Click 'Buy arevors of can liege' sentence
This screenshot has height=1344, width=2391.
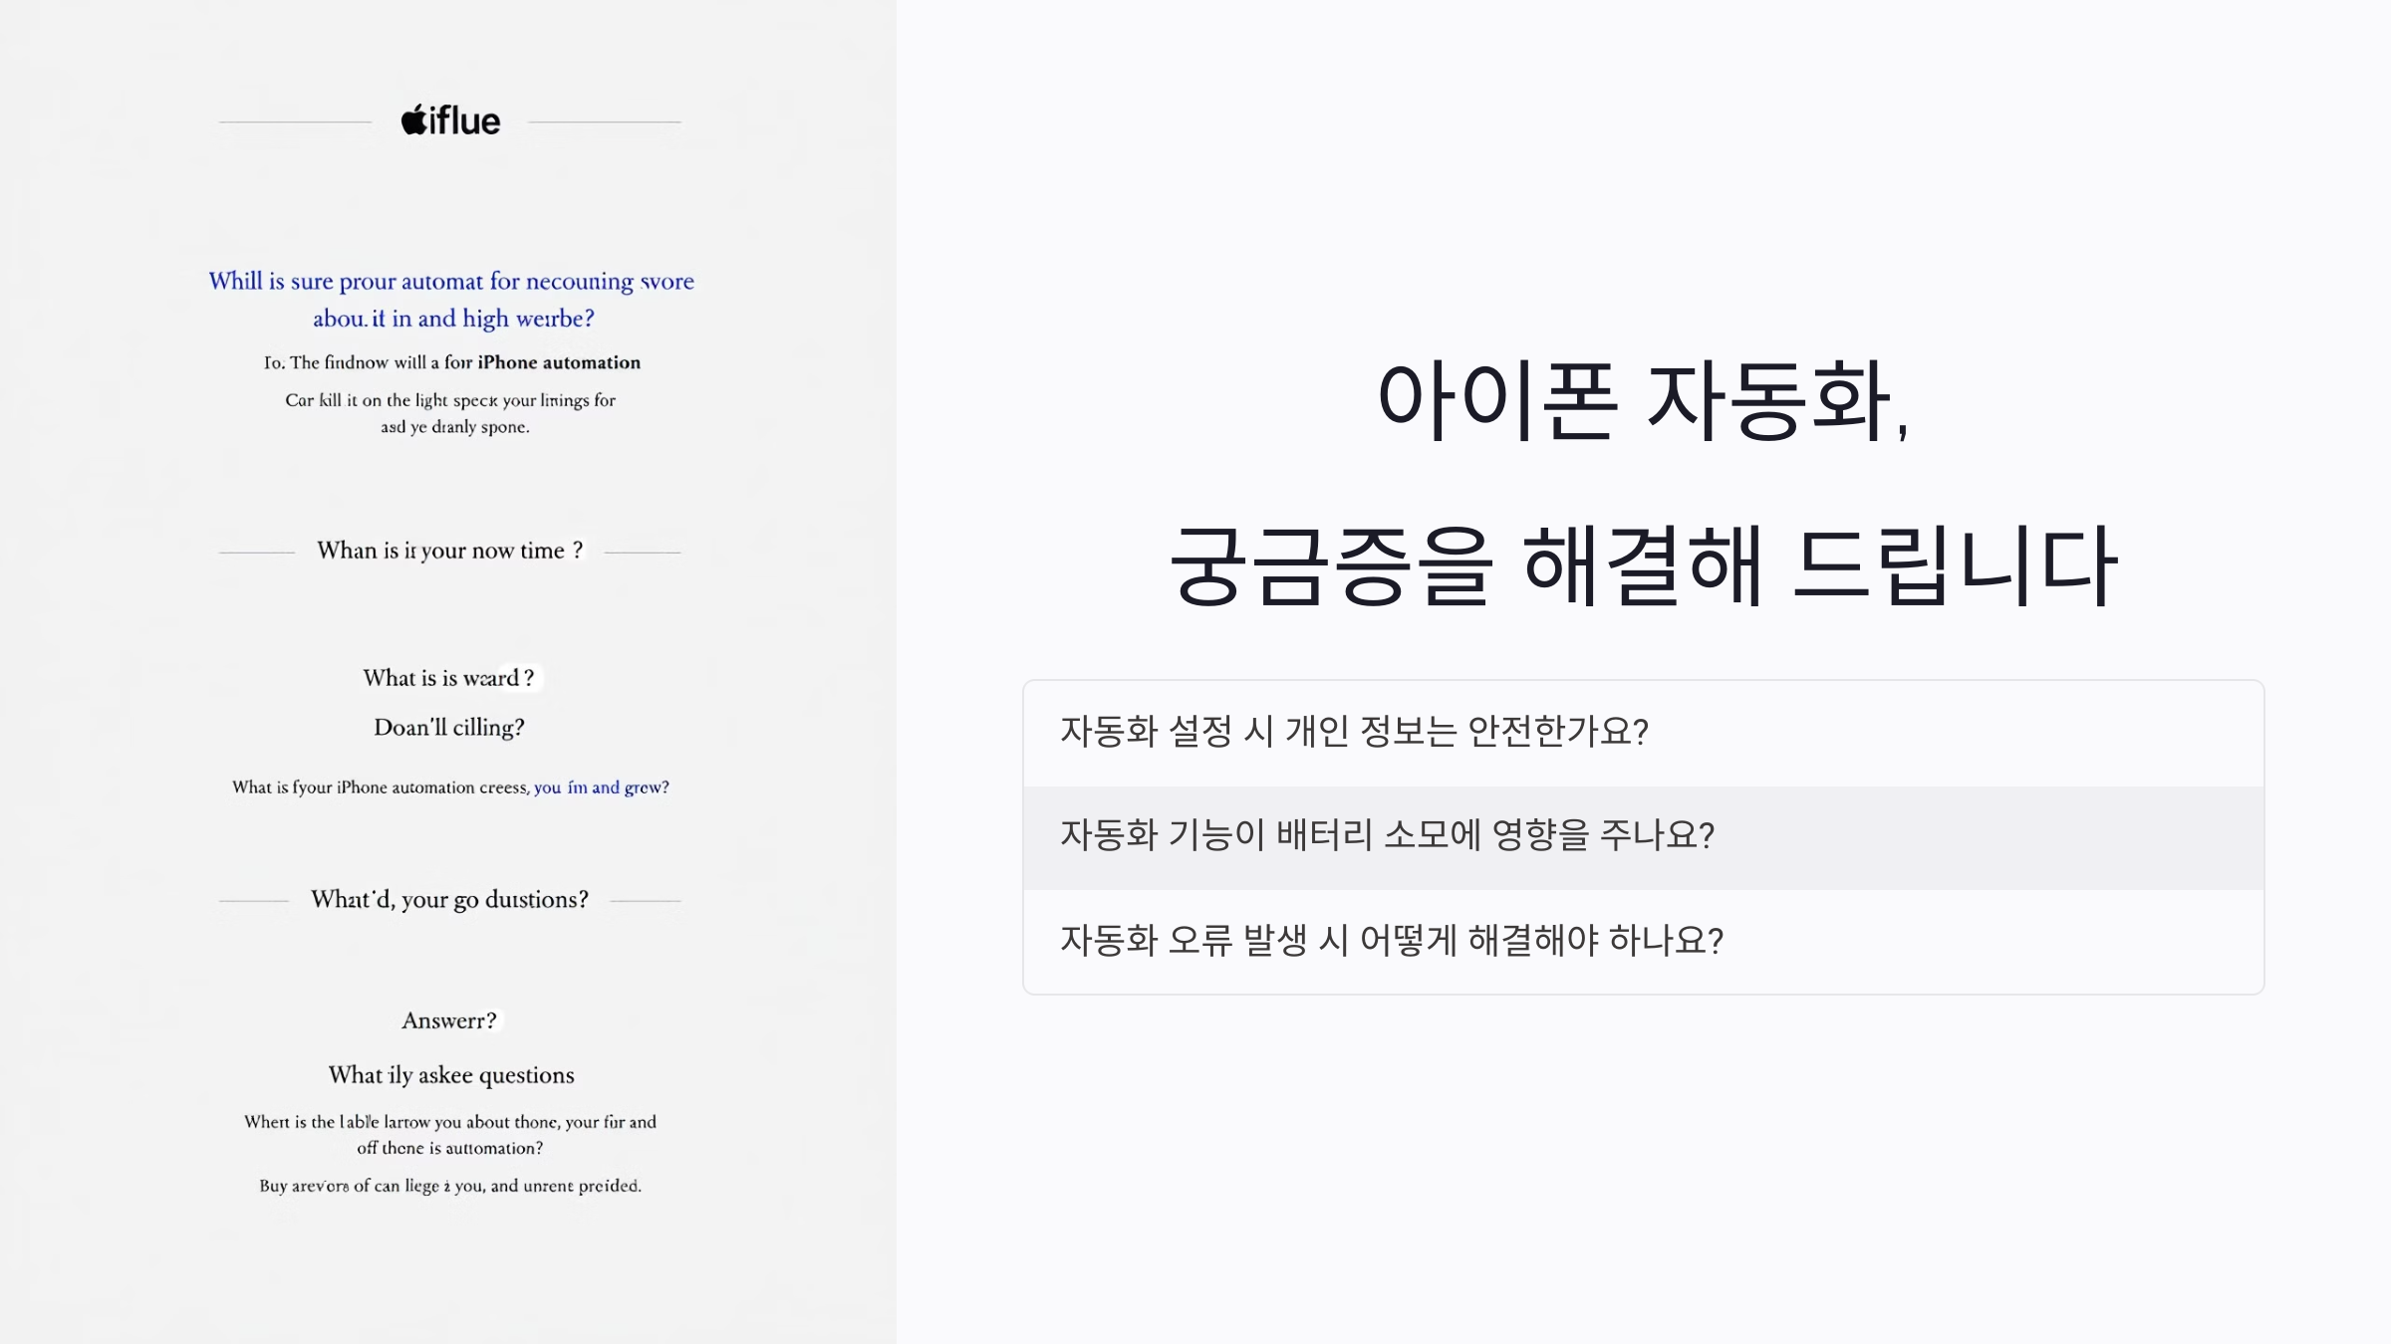[450, 1186]
